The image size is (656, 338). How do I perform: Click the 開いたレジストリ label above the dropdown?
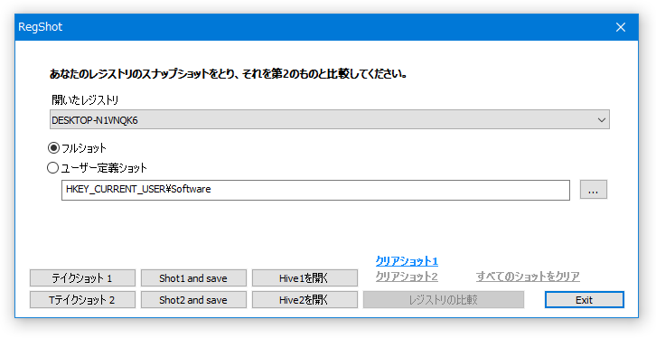point(85,99)
